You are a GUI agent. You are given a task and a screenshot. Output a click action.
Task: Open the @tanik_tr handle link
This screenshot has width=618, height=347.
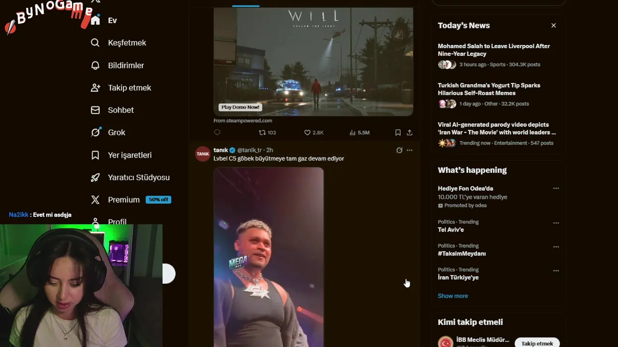click(x=249, y=150)
